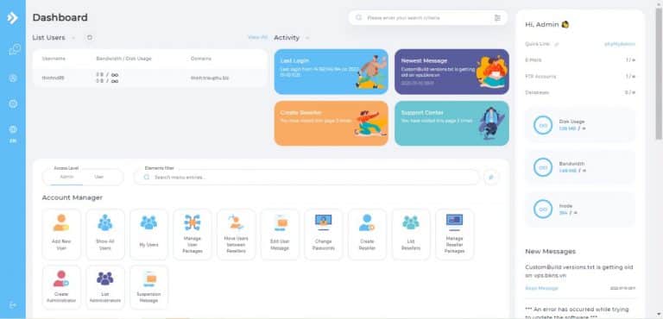Switch access level to Admin
663x319 pixels.
click(x=66, y=177)
